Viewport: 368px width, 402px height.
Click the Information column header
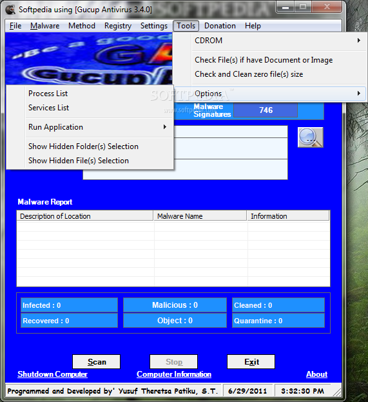point(288,216)
